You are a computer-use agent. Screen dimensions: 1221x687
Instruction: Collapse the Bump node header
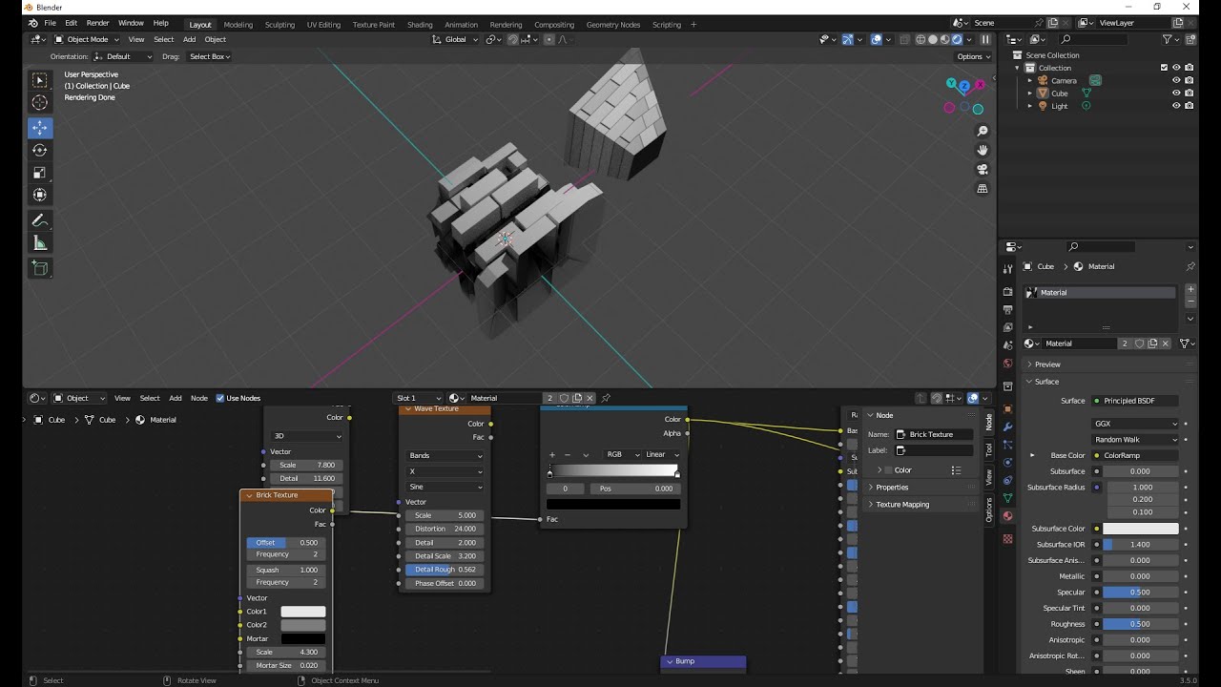pos(670,661)
